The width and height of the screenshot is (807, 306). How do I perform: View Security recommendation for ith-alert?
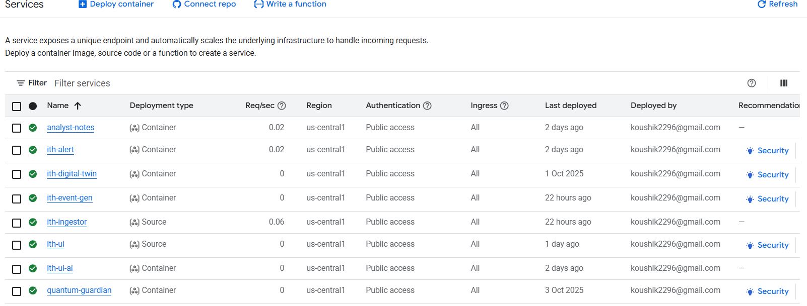(767, 151)
